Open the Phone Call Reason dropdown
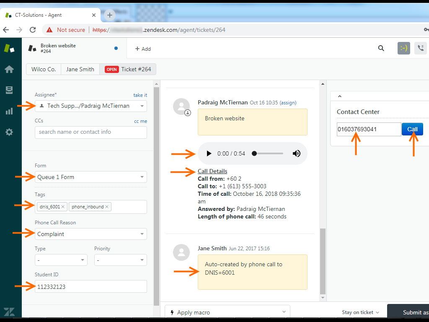This screenshot has width=429, height=322. point(91,234)
